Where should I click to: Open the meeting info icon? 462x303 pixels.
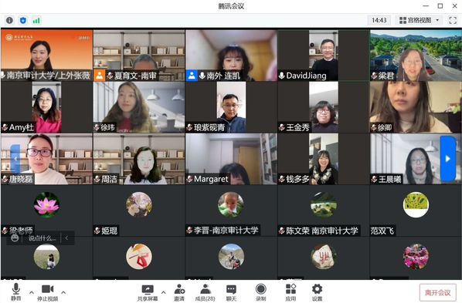click(x=10, y=20)
